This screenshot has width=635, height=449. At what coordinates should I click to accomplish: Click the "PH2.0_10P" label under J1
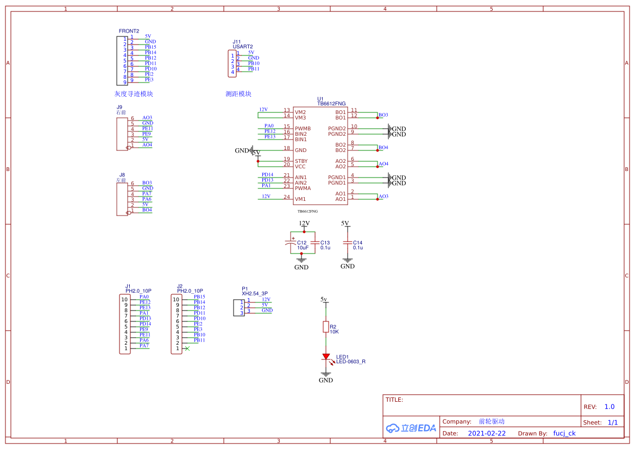(x=139, y=290)
